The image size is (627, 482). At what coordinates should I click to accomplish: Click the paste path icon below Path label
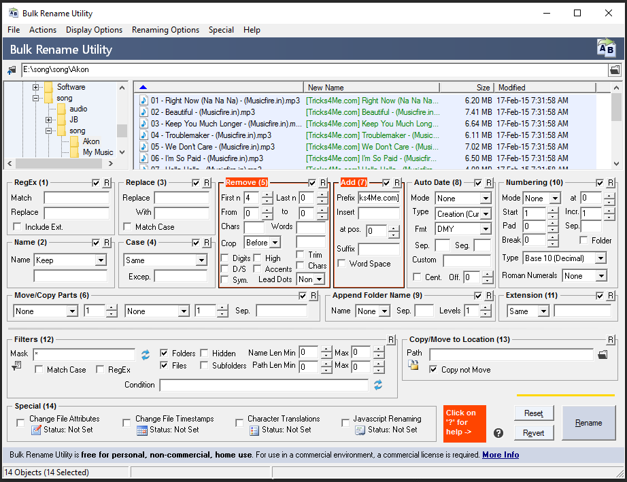413,364
